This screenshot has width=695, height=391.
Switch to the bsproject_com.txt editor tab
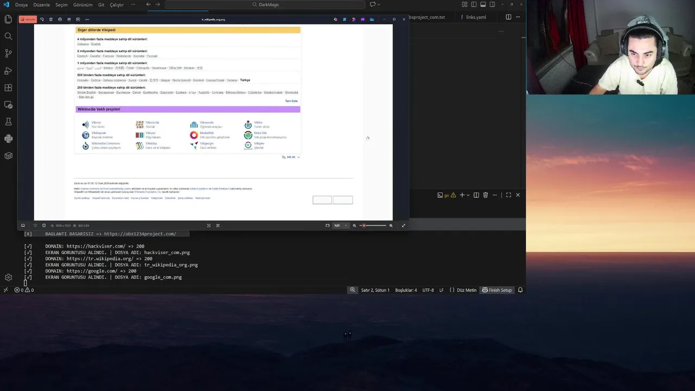click(x=427, y=17)
